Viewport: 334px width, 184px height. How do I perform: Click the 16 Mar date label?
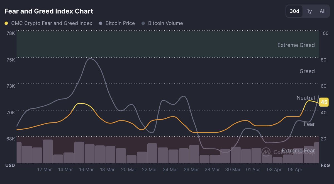(86, 170)
